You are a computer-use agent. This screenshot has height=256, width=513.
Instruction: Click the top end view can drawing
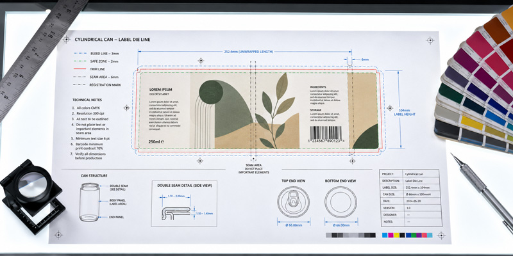pos(294,202)
